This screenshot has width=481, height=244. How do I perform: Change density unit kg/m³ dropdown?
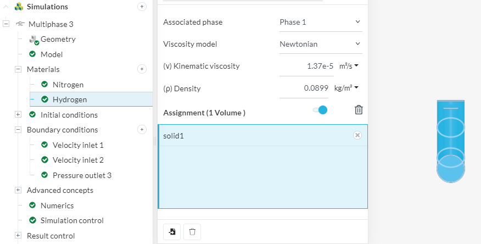pos(346,88)
